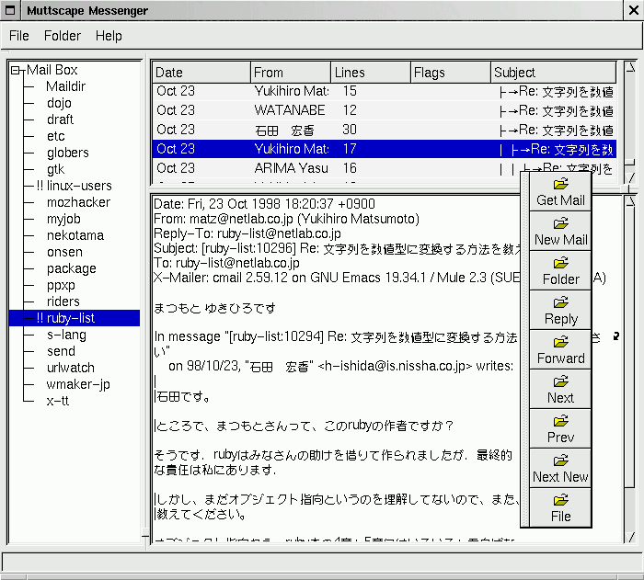Screen dimensions: 644x580
Task: Click the message list scrollbar down arrow
Action: tap(630, 177)
